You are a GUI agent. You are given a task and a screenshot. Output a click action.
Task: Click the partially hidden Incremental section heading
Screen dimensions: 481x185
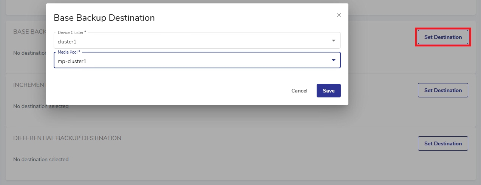(29, 85)
